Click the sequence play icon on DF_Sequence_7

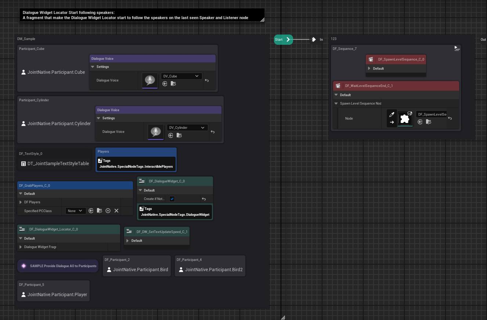pos(457,48)
